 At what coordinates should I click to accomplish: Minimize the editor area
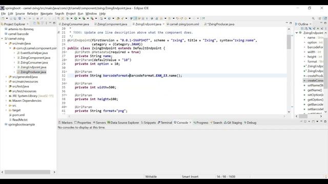pyautogui.click(x=287, y=22)
